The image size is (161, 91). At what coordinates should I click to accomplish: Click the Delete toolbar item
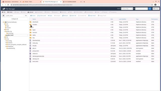tap(47, 12)
